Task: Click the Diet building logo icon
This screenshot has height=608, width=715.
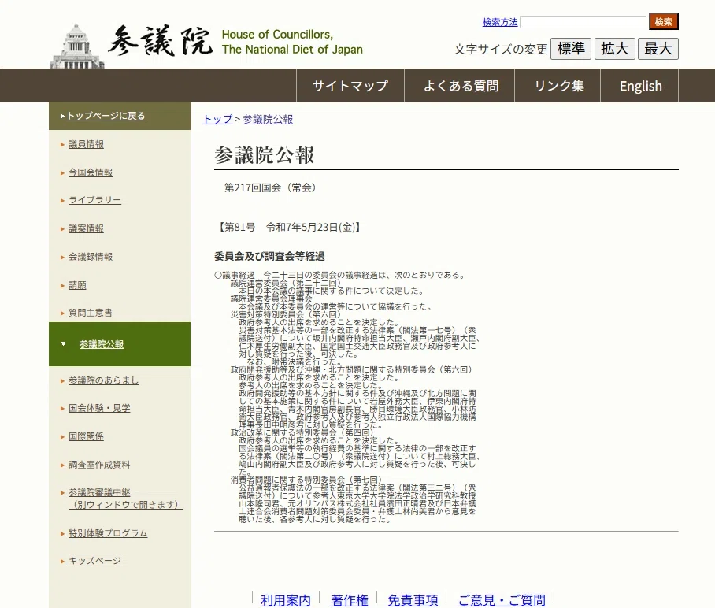Action: 76,46
